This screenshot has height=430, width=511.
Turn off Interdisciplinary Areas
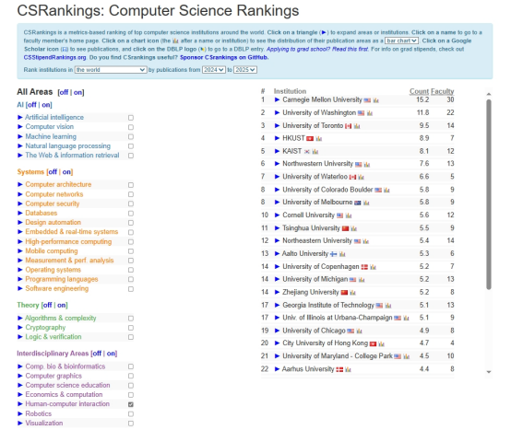coord(97,354)
